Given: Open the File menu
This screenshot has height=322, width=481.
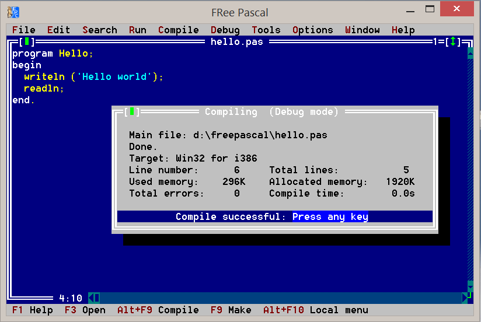Looking at the screenshot, I should [23, 30].
